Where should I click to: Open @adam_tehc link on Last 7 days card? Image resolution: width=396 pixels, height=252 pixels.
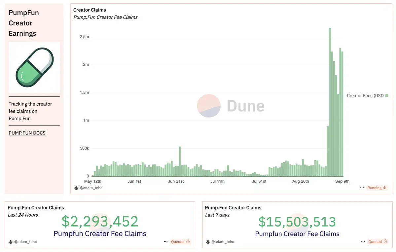pos(223,242)
